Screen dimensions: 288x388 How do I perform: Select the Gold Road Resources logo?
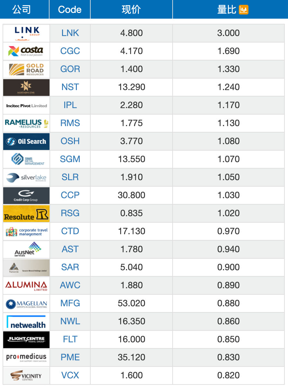pos(26,69)
